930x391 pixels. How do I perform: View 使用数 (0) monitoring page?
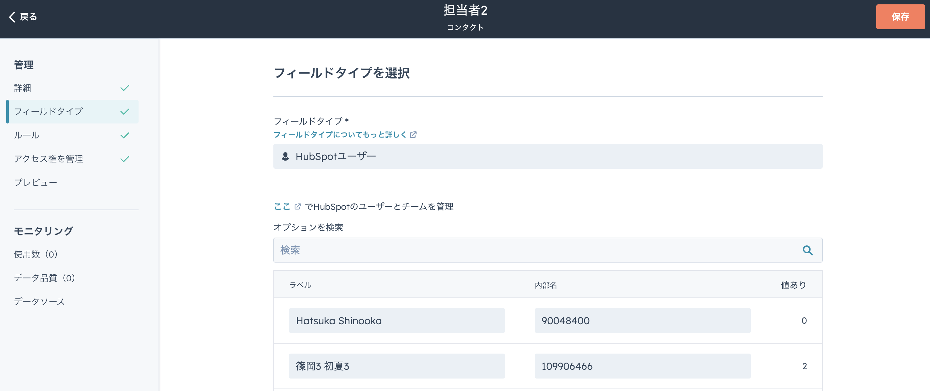[x=36, y=254]
